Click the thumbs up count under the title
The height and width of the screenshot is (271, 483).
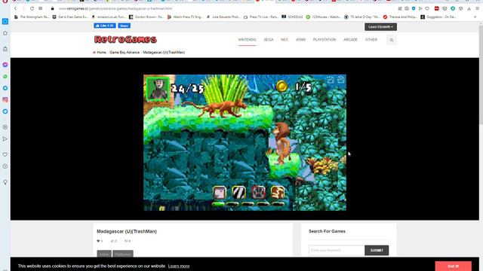coord(114,241)
